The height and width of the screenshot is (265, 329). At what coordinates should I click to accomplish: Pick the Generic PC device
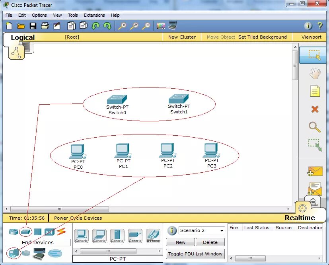point(82,236)
